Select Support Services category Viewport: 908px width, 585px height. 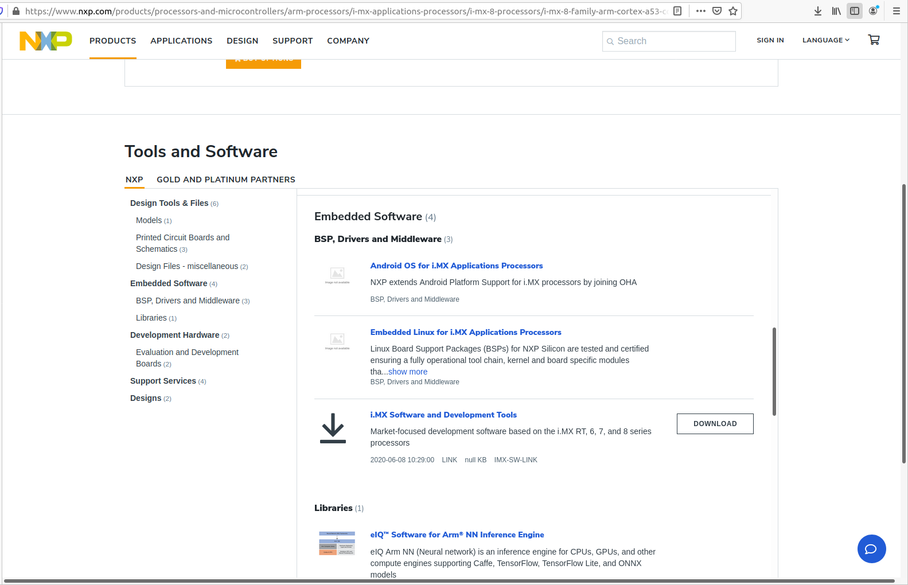pos(168,381)
